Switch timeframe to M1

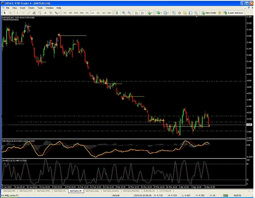[x=65, y=13]
